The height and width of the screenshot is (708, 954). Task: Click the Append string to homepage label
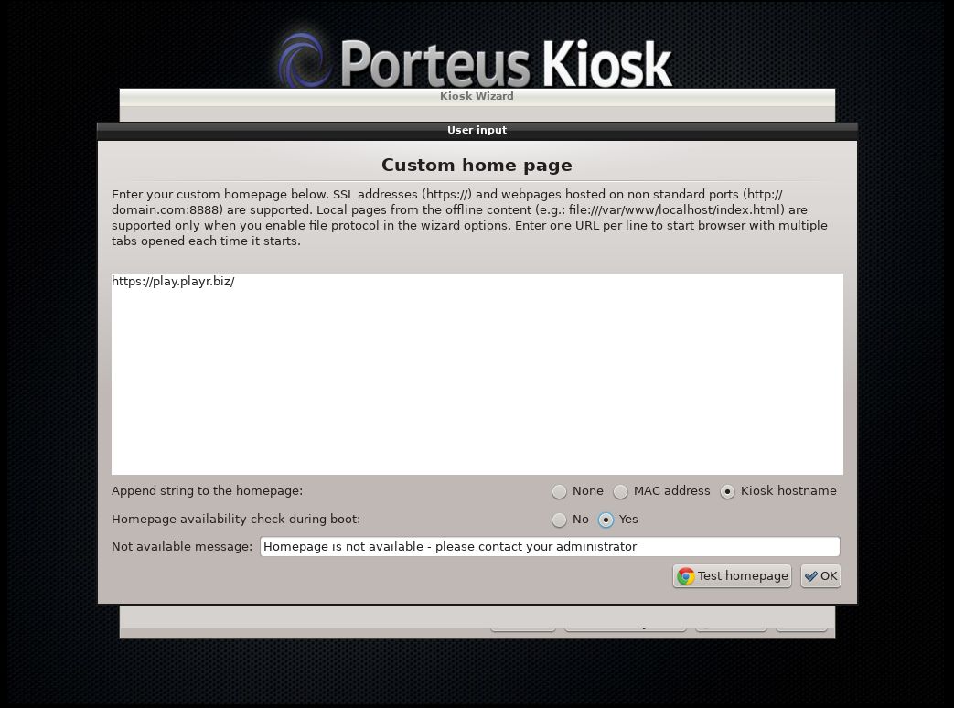click(x=208, y=491)
